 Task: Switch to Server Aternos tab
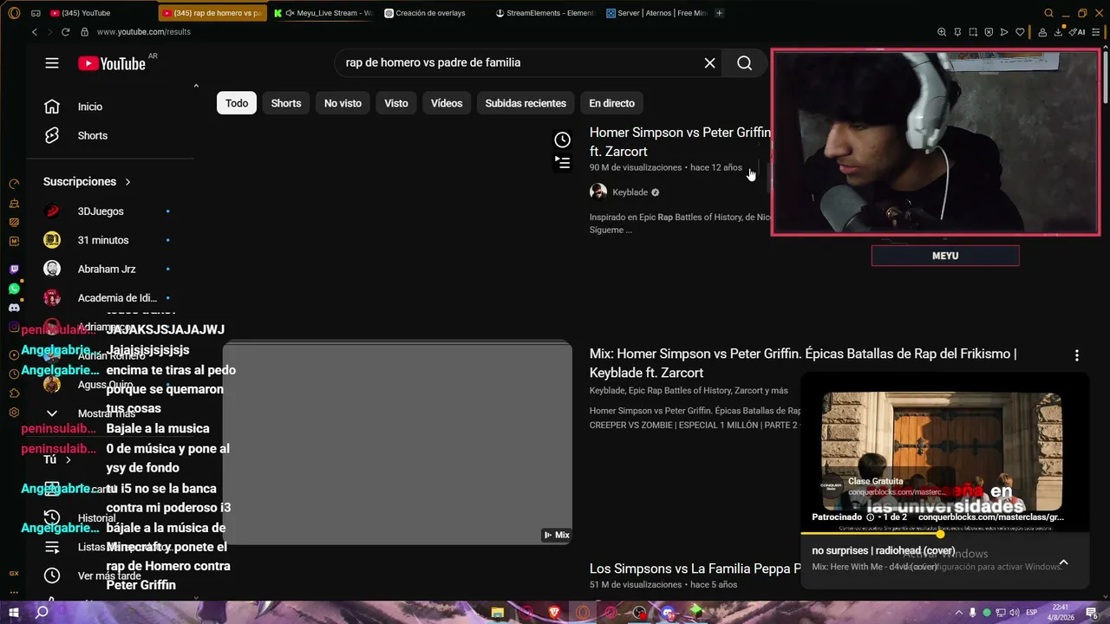point(656,13)
